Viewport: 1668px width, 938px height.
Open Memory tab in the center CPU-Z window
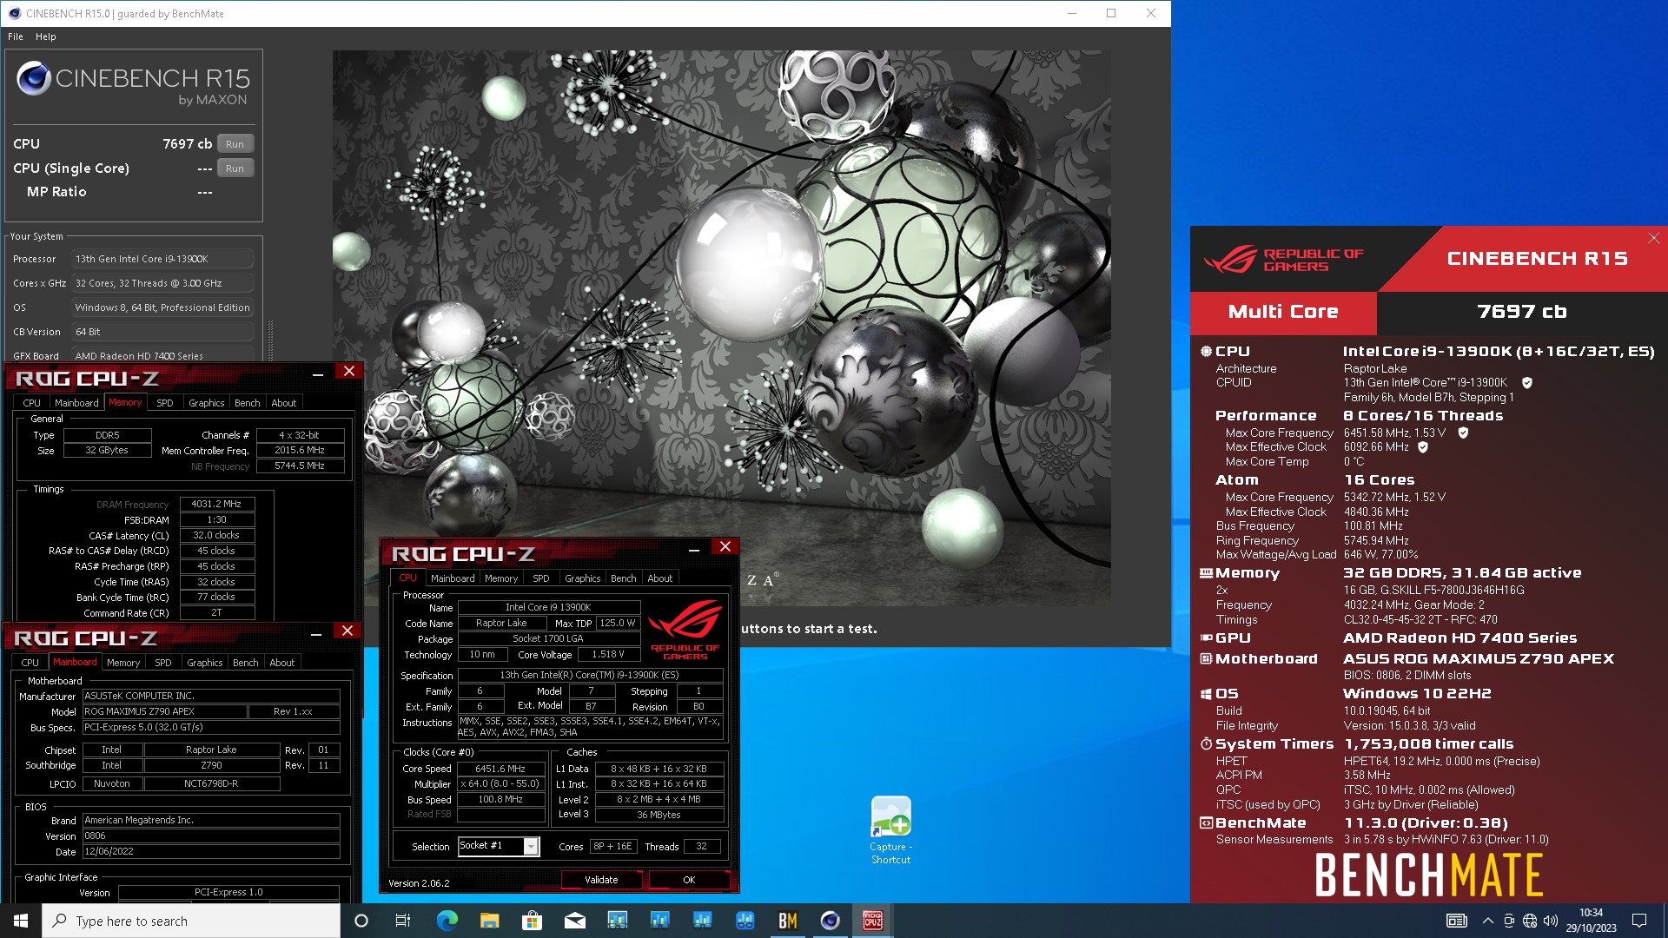[x=501, y=578]
